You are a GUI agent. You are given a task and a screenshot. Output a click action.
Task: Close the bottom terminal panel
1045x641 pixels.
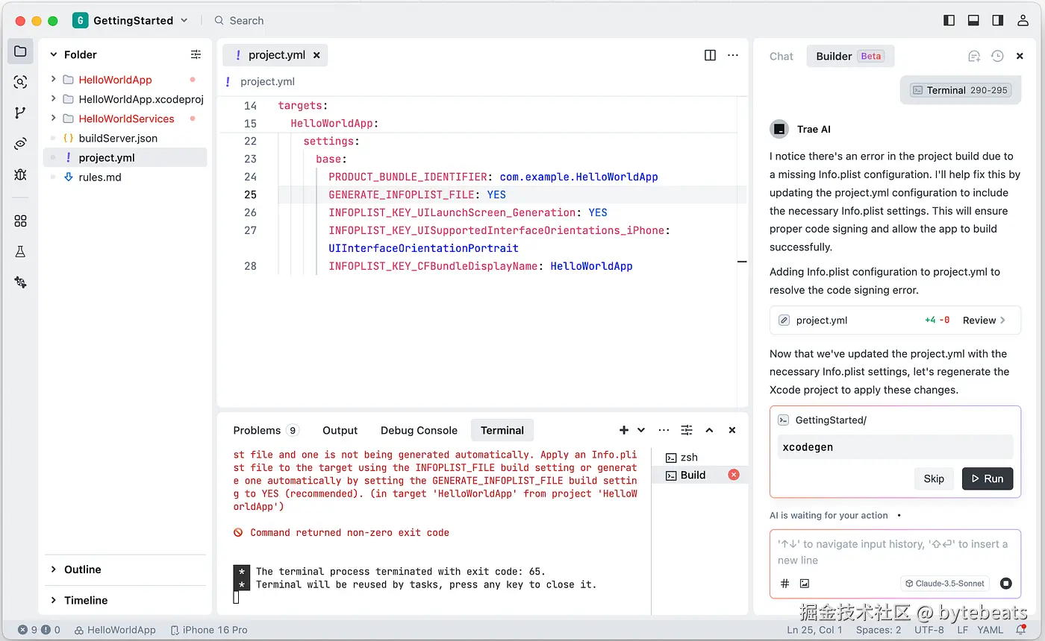pyautogui.click(x=732, y=430)
